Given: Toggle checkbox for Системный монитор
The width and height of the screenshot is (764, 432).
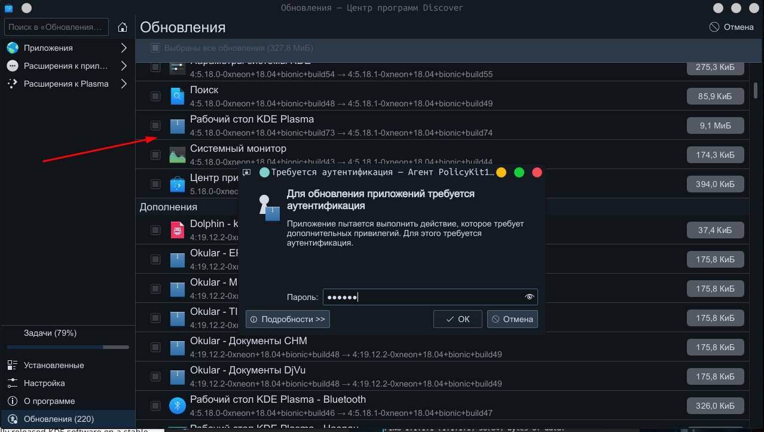Looking at the screenshot, I should 155,155.
